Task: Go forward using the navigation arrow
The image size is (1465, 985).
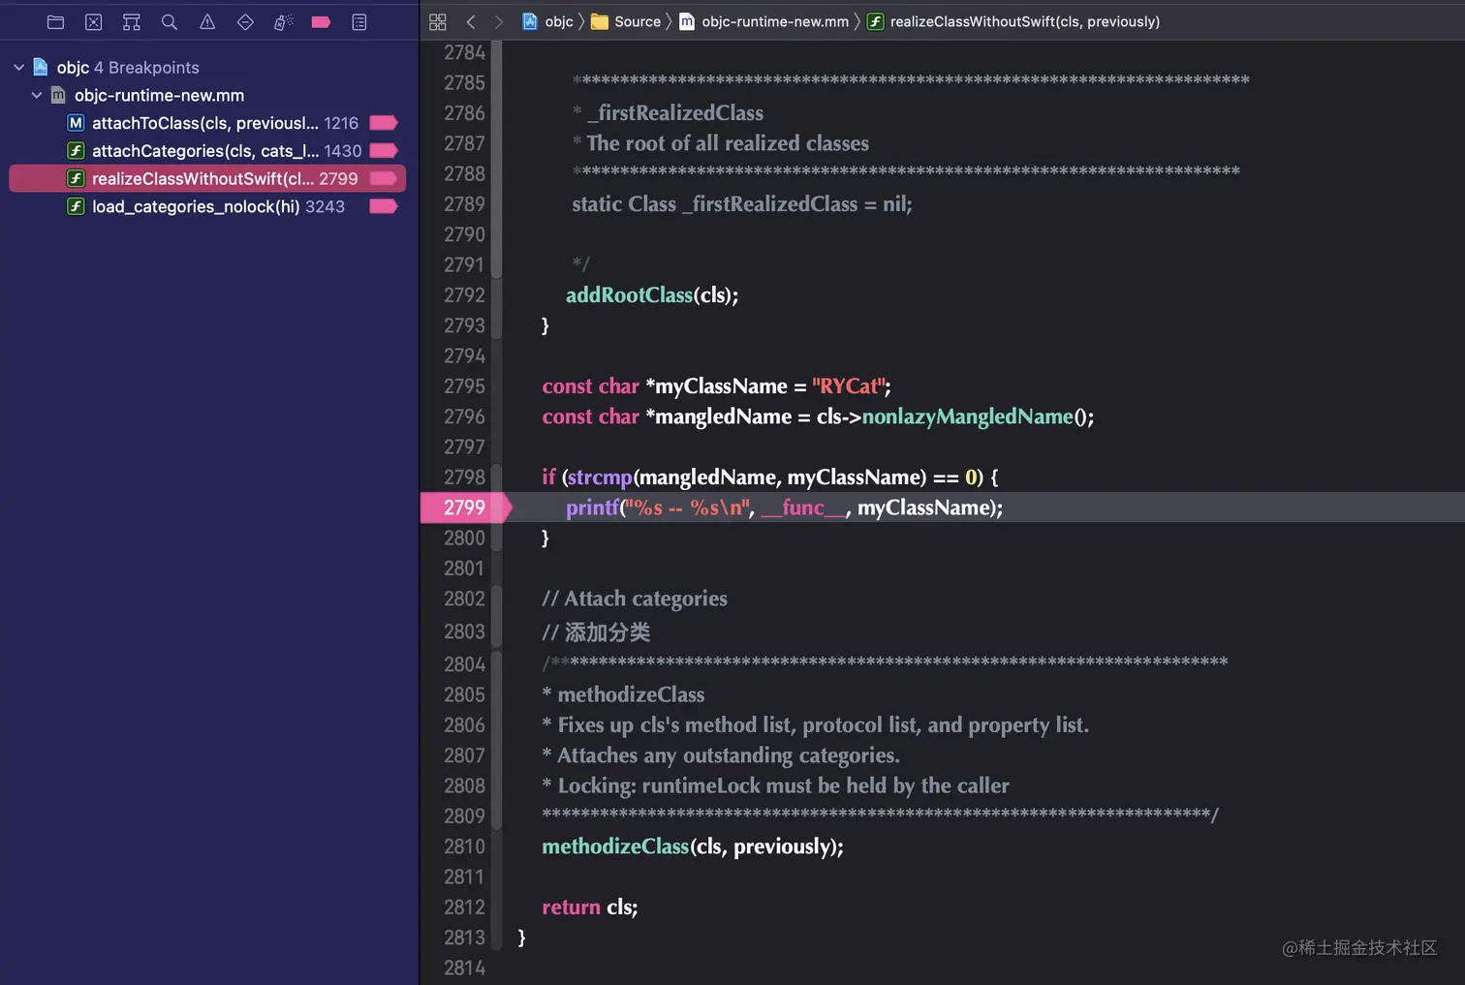Action: click(x=498, y=21)
